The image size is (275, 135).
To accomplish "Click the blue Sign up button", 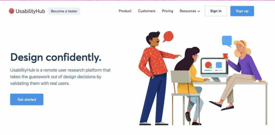I will (x=242, y=11).
